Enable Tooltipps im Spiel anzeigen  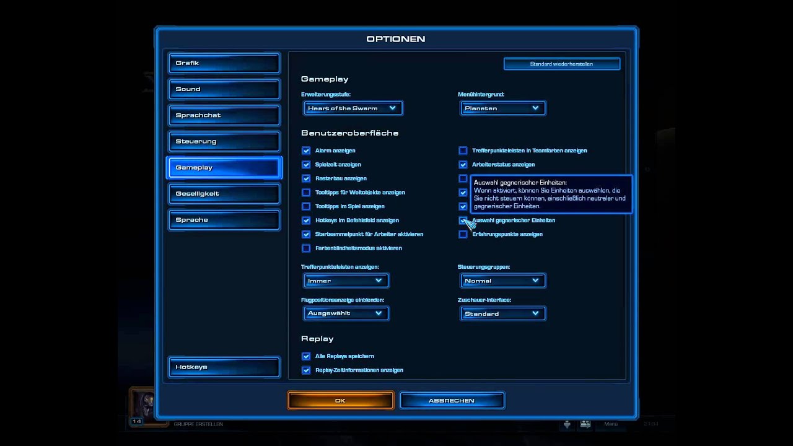point(306,206)
